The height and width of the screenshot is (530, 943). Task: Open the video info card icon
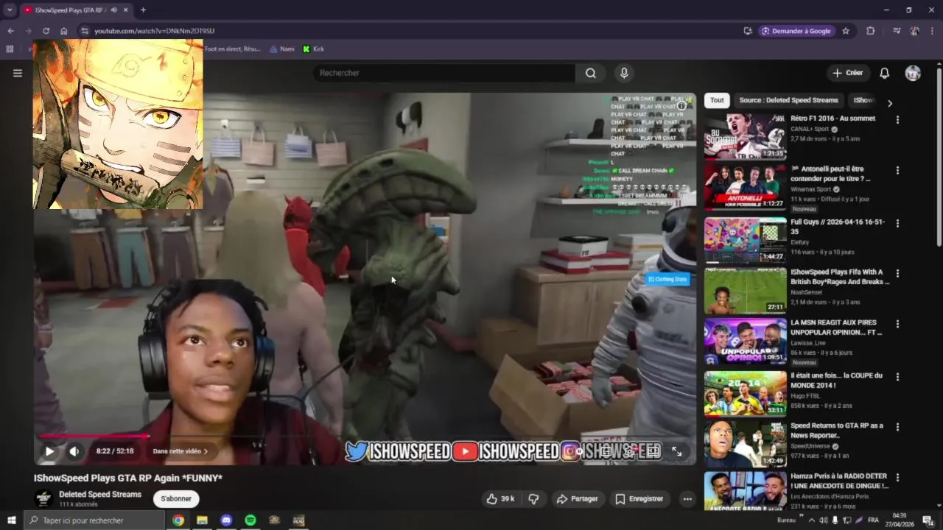(681, 106)
